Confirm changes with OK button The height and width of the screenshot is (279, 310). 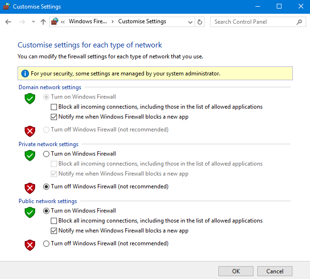point(235,271)
